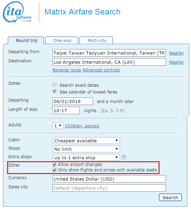The height and width of the screenshot is (211, 191).
Task: Click the Children, seniors link
Action: pos(82,126)
